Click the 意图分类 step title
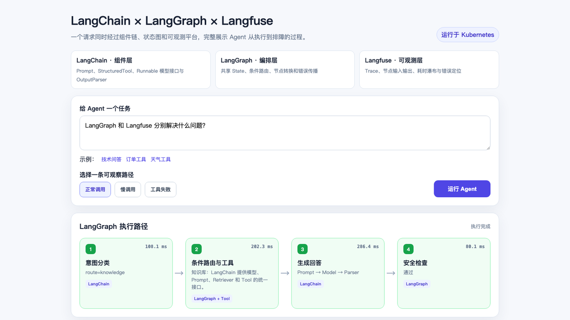 (98, 263)
